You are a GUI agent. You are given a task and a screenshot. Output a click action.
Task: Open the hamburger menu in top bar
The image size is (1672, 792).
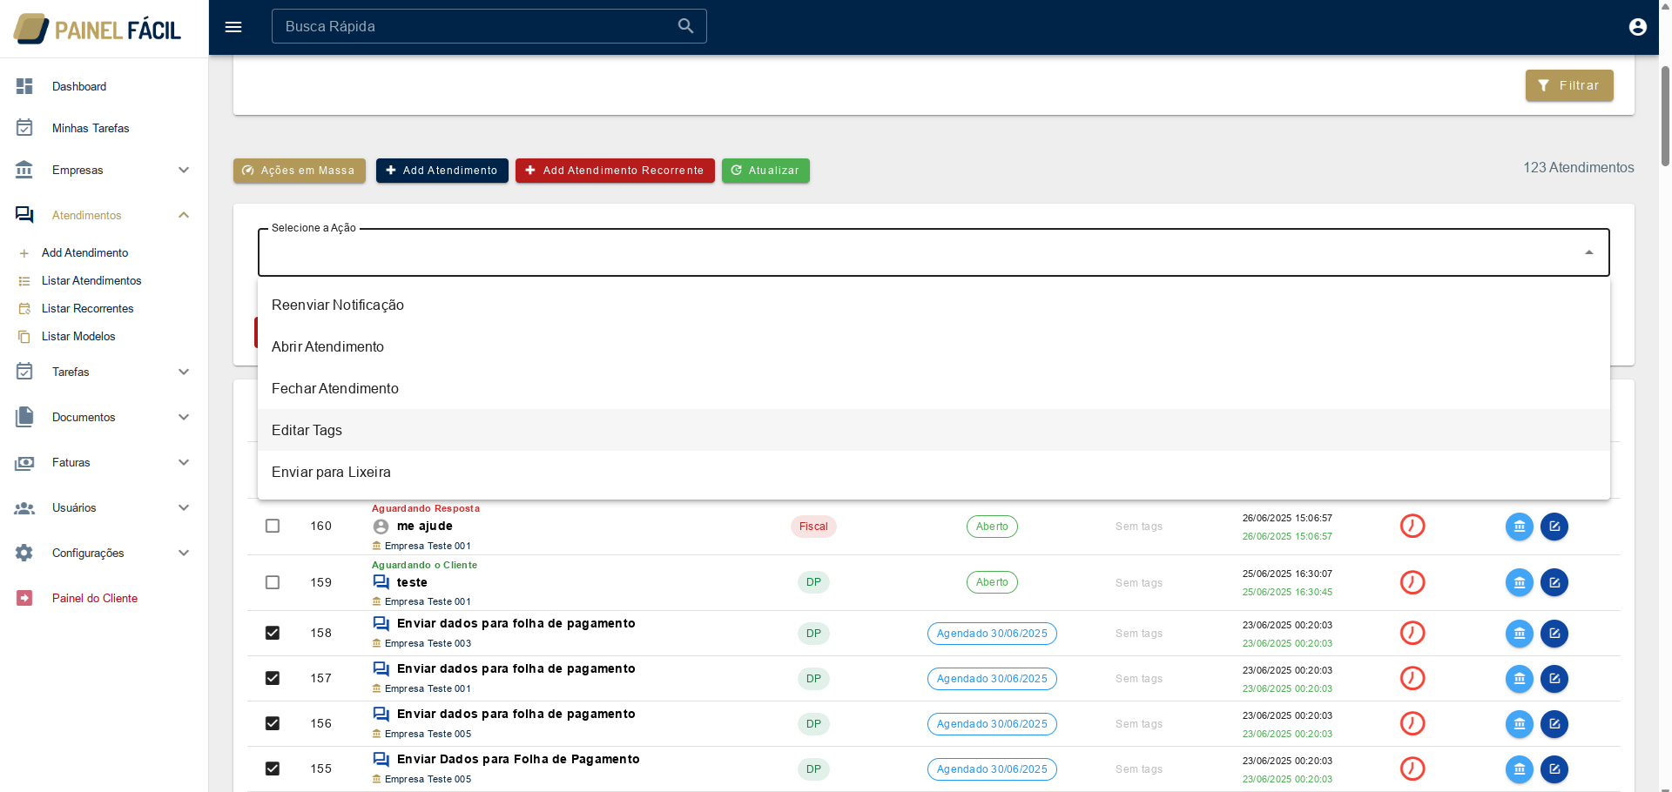click(233, 27)
